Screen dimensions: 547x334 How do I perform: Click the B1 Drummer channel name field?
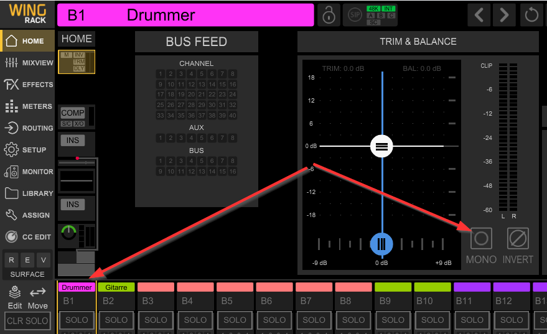pyautogui.click(x=185, y=15)
